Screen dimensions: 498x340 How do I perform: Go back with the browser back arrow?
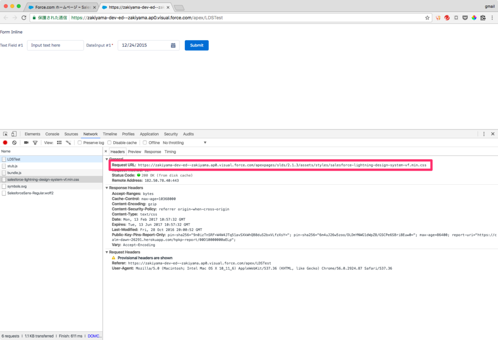click(6, 18)
